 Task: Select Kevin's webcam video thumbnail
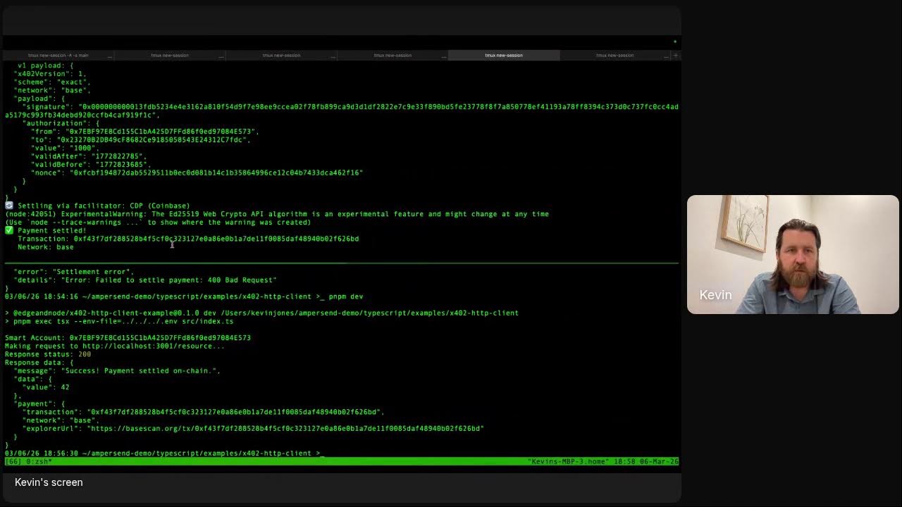(x=793, y=254)
